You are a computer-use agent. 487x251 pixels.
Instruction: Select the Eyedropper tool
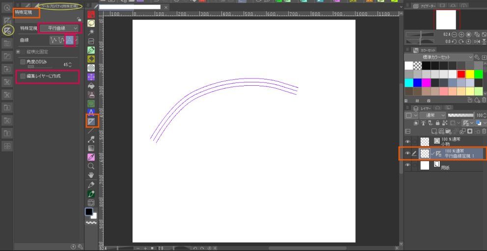pyautogui.click(x=91, y=157)
